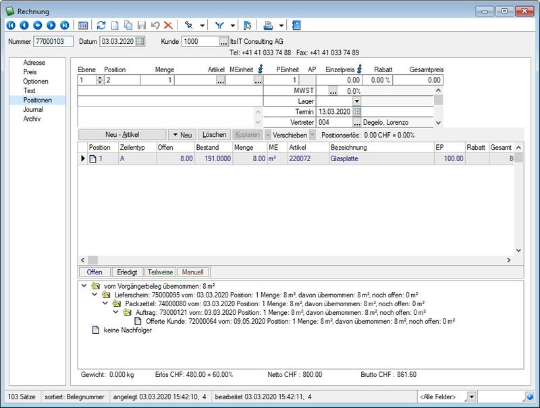This screenshot has width=540, height=408.
Task: Toggle the Teilweise status filter
Action: (x=160, y=272)
